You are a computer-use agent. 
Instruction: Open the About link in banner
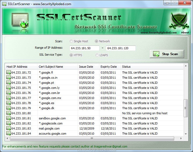pyautogui.click(x=185, y=32)
